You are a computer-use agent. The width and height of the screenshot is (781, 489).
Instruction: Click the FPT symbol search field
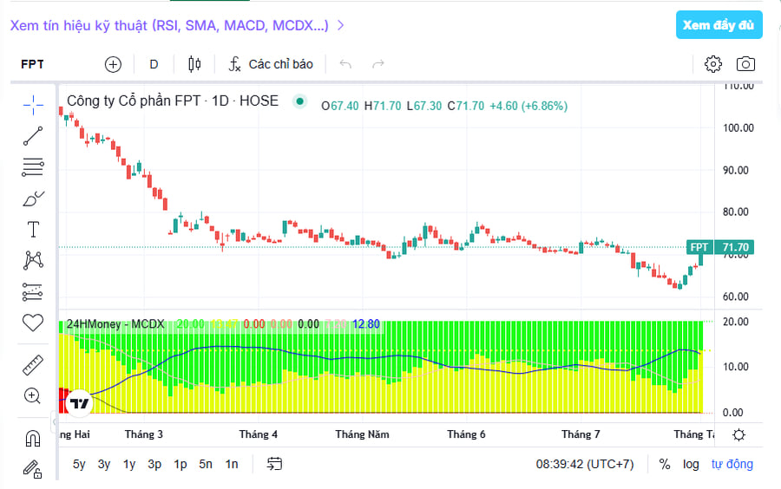click(32, 64)
